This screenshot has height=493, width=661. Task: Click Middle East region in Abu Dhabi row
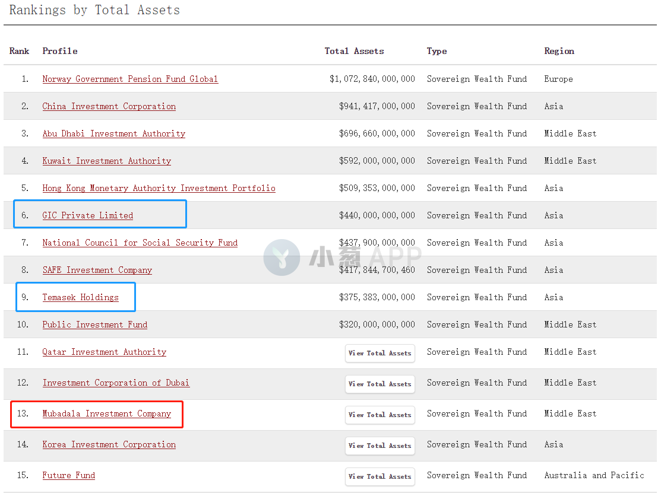570,134
